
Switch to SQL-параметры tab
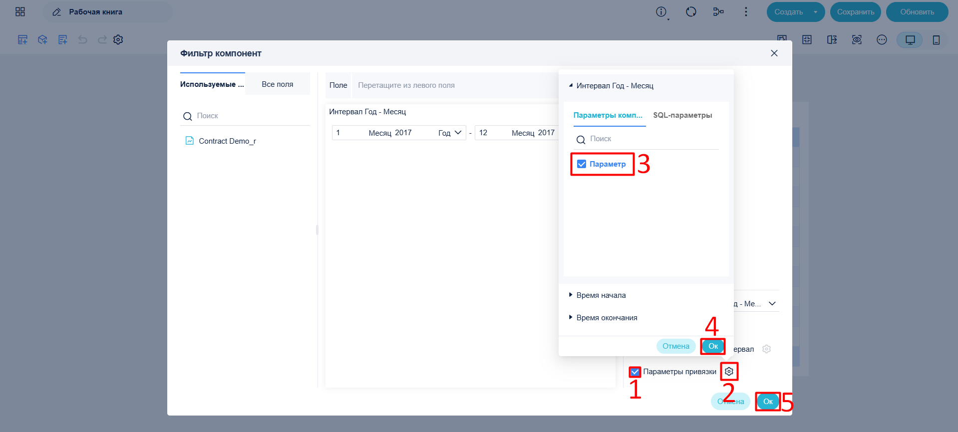pyautogui.click(x=682, y=115)
